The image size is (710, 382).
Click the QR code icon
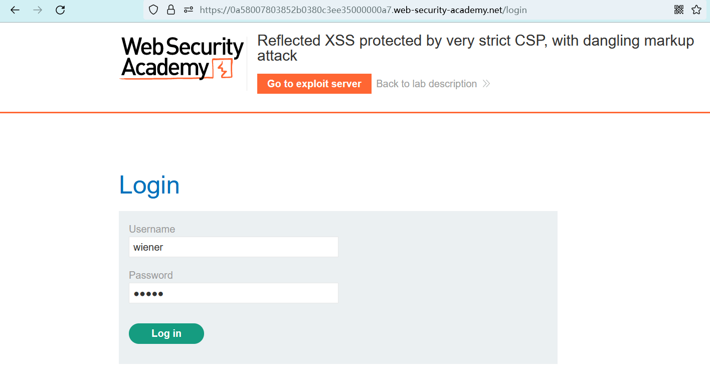(679, 10)
